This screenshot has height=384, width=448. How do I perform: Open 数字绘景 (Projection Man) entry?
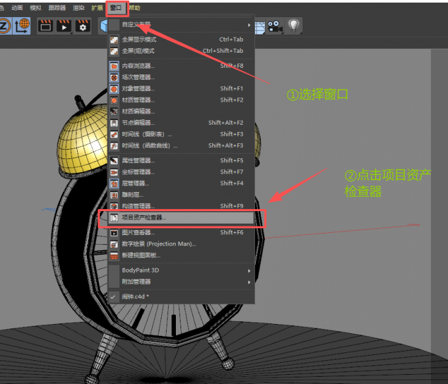pyautogui.click(x=159, y=243)
